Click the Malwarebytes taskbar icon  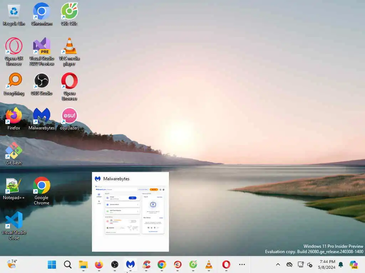130,264
